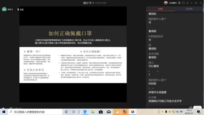This screenshot has height=115, width=204.
Task: Click the pop-out share window icon
Action: tap(183, 3)
